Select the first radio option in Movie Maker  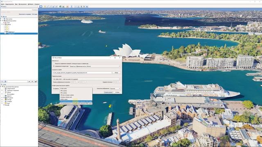tap(54, 64)
